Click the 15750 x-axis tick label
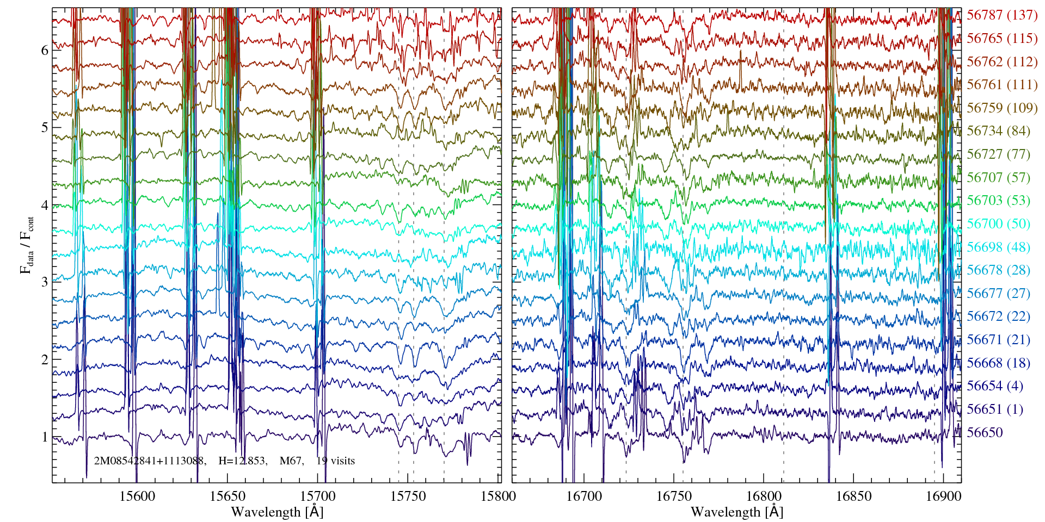This screenshot has height=522, width=1045. [x=409, y=496]
